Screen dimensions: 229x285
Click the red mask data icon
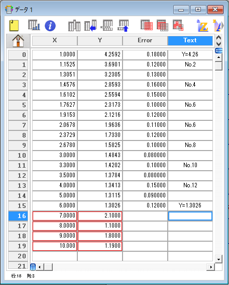click(178, 25)
